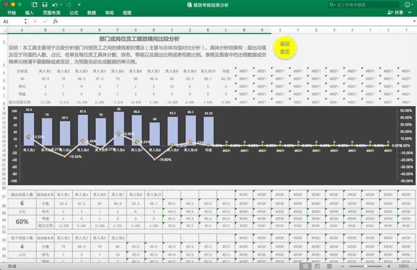Click the zoom in plus icon

click(389, 266)
